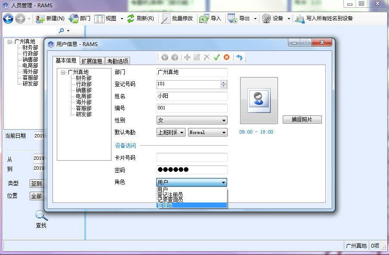
Task: Click the 签到 type dropdown
Action: [37, 183]
